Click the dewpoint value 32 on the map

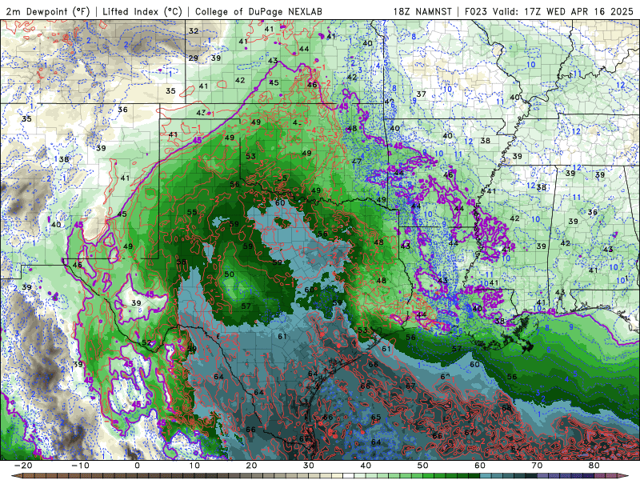coord(194,30)
